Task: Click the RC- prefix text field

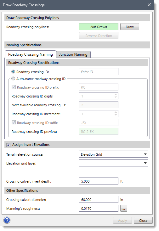Action: coord(99,87)
